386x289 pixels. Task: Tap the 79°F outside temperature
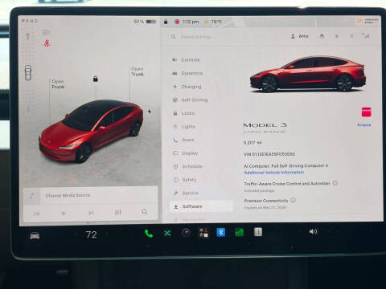[216, 22]
